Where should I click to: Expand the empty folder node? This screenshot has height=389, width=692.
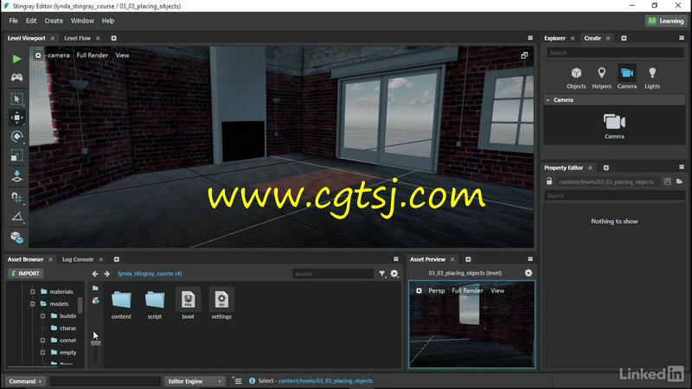point(42,353)
